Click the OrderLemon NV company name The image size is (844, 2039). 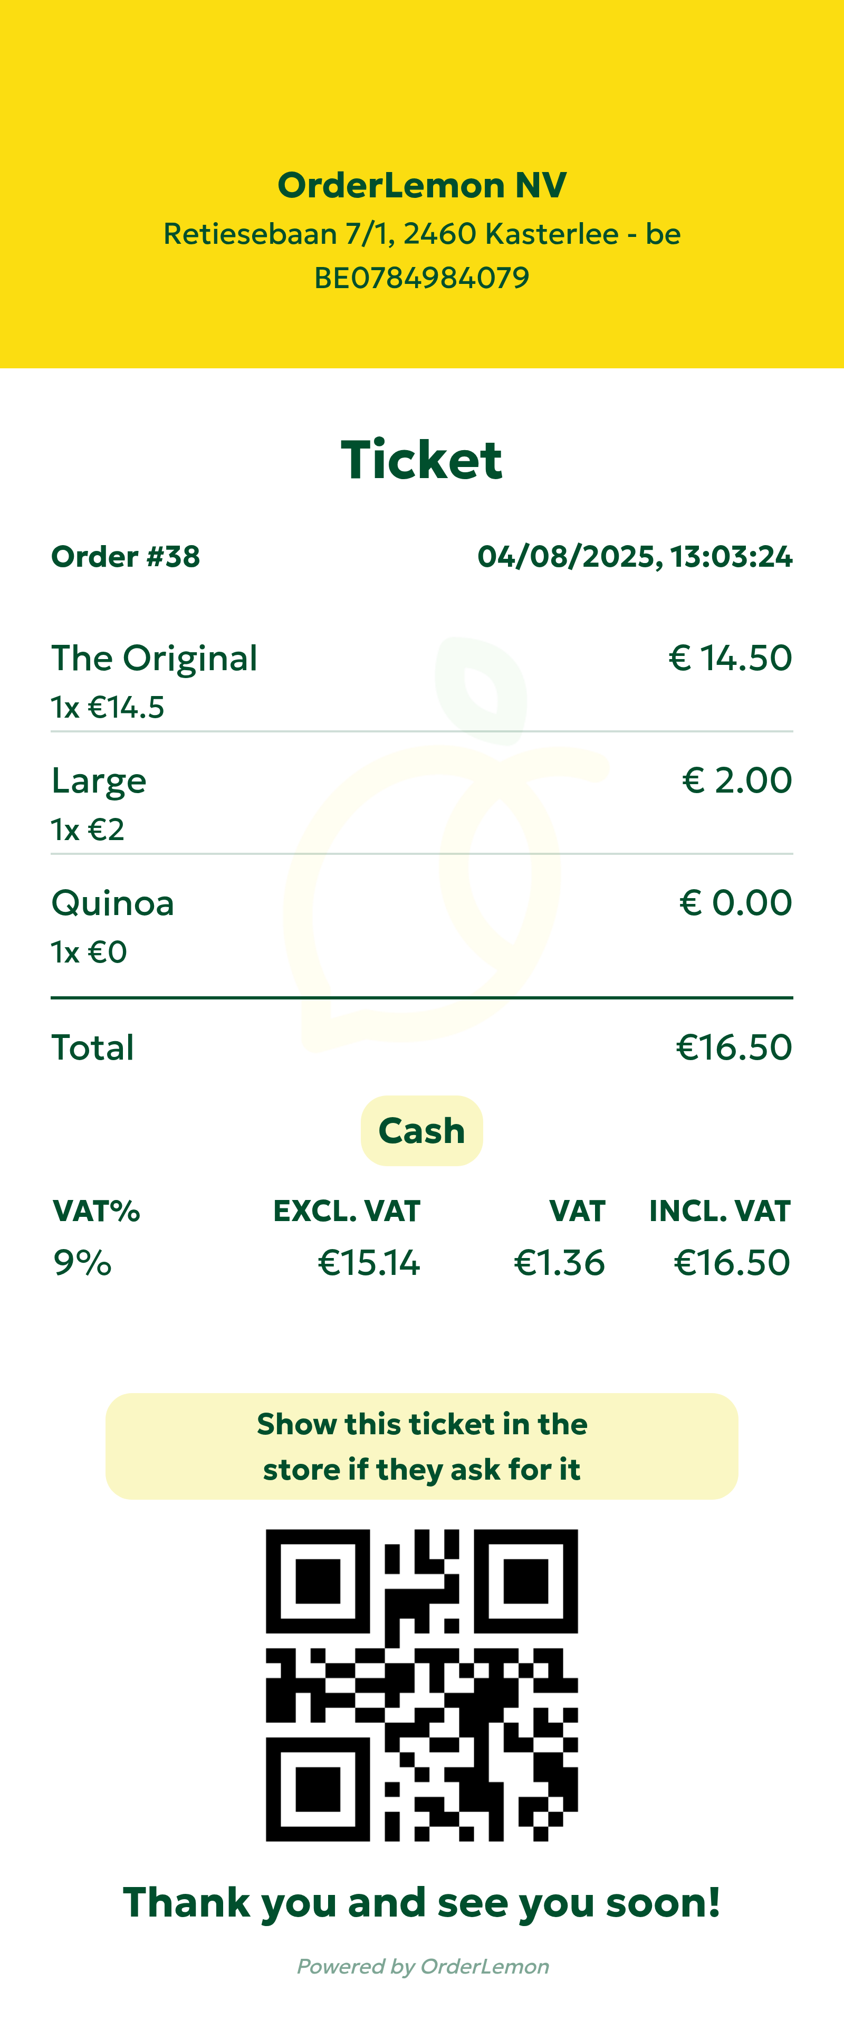[421, 185]
